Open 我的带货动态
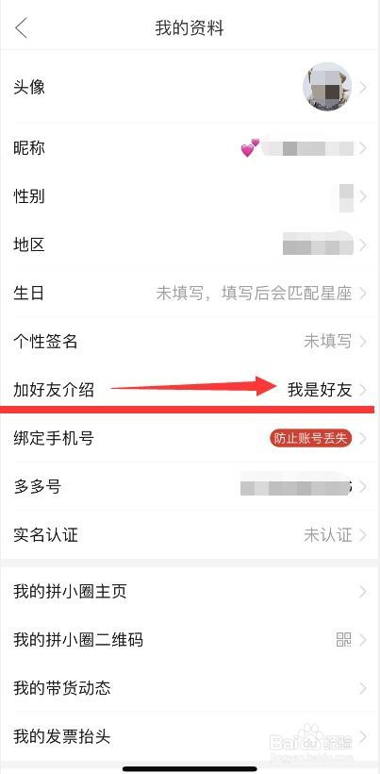 [x=190, y=688]
